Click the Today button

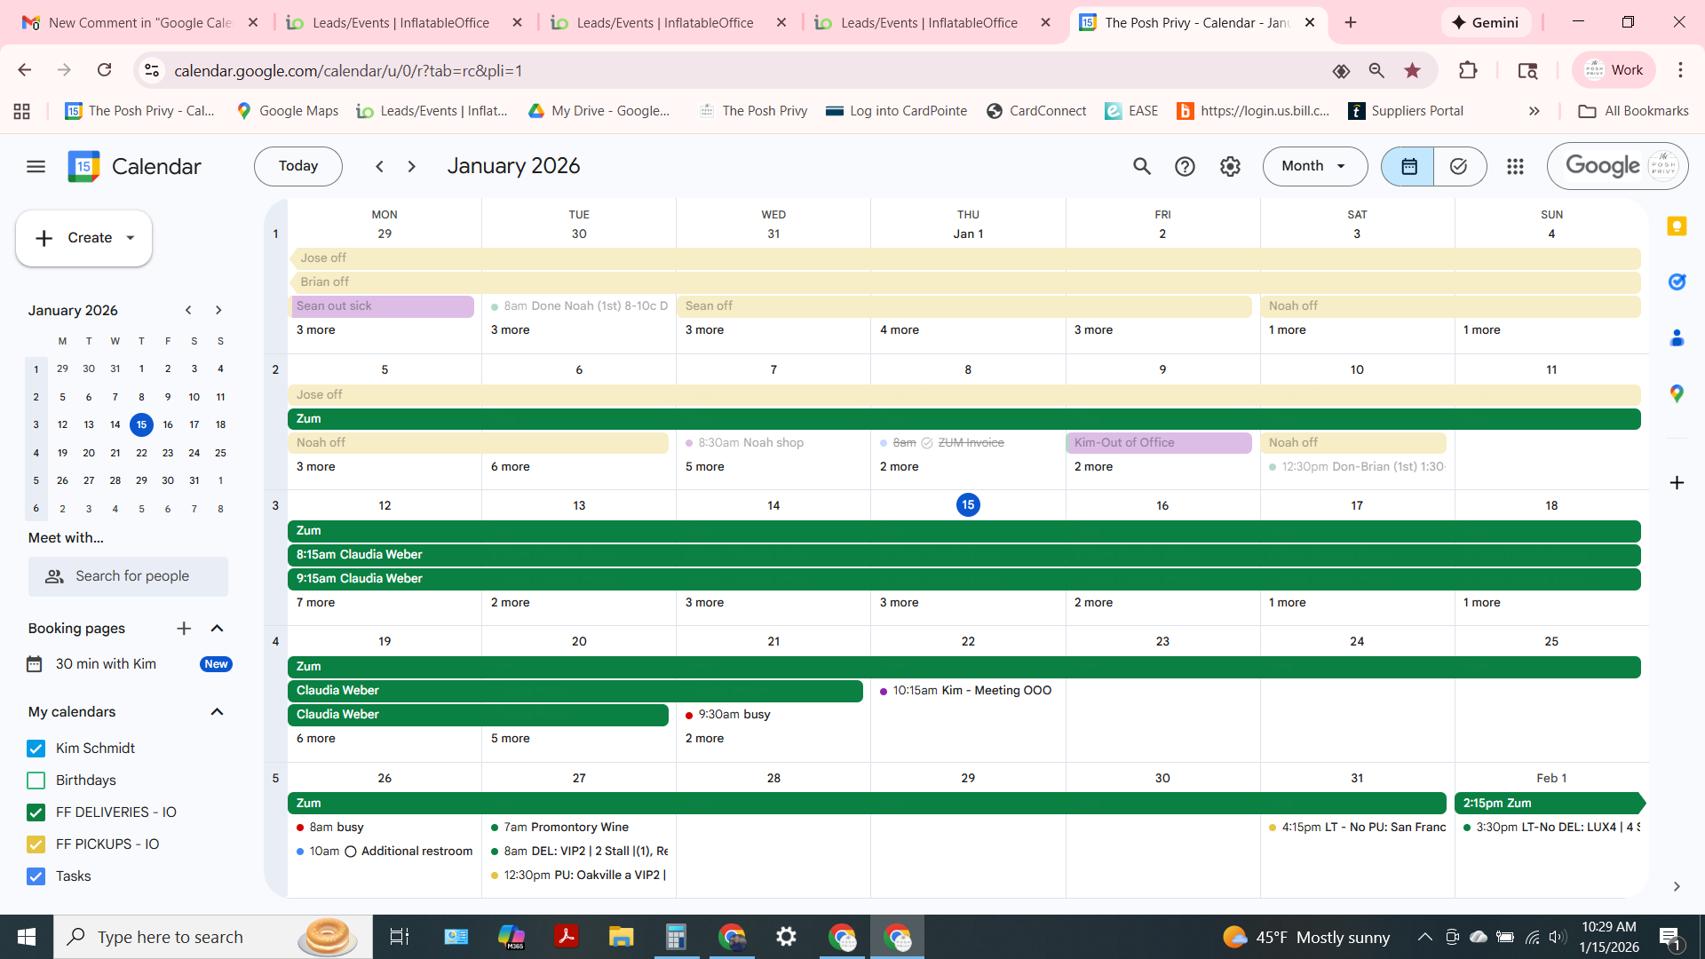click(x=297, y=166)
